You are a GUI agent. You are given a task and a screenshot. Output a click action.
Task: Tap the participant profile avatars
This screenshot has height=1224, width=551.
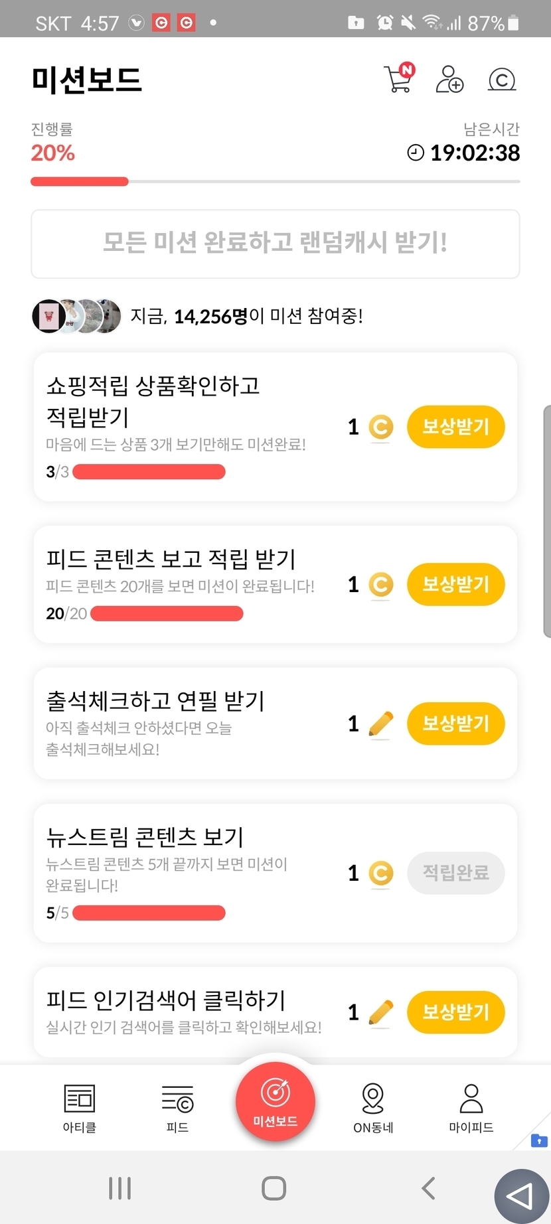76,316
